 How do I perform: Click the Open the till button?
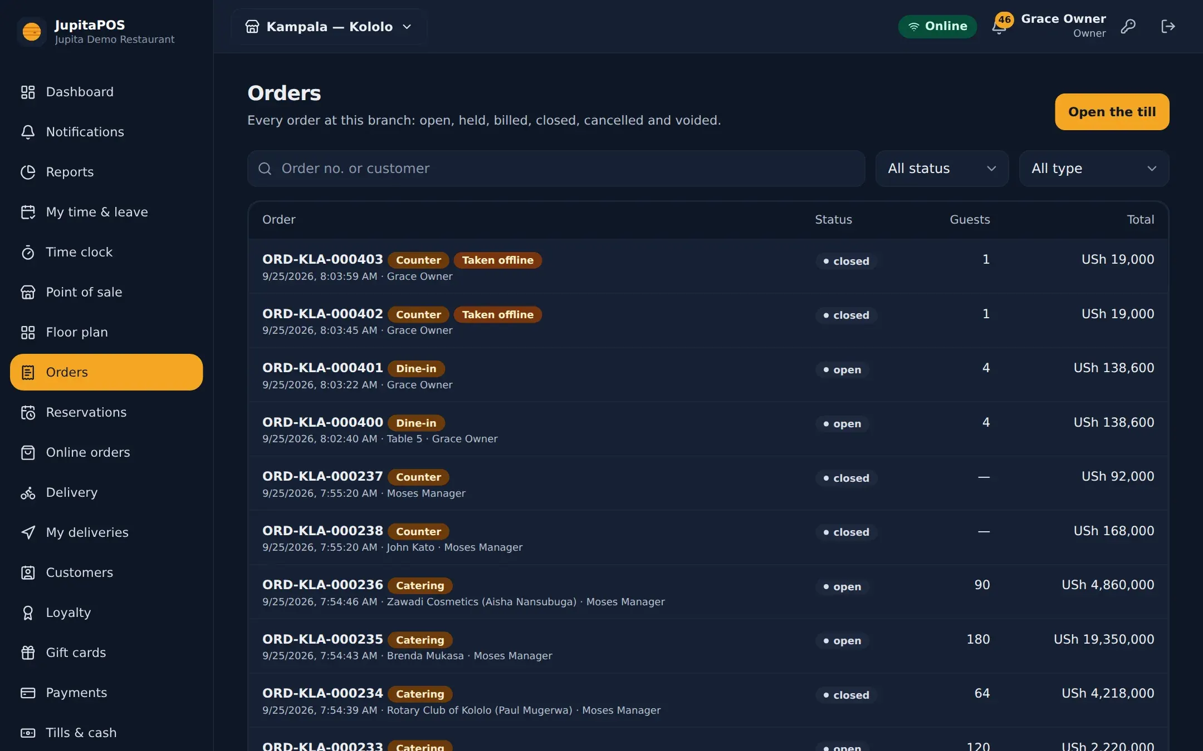1112,112
